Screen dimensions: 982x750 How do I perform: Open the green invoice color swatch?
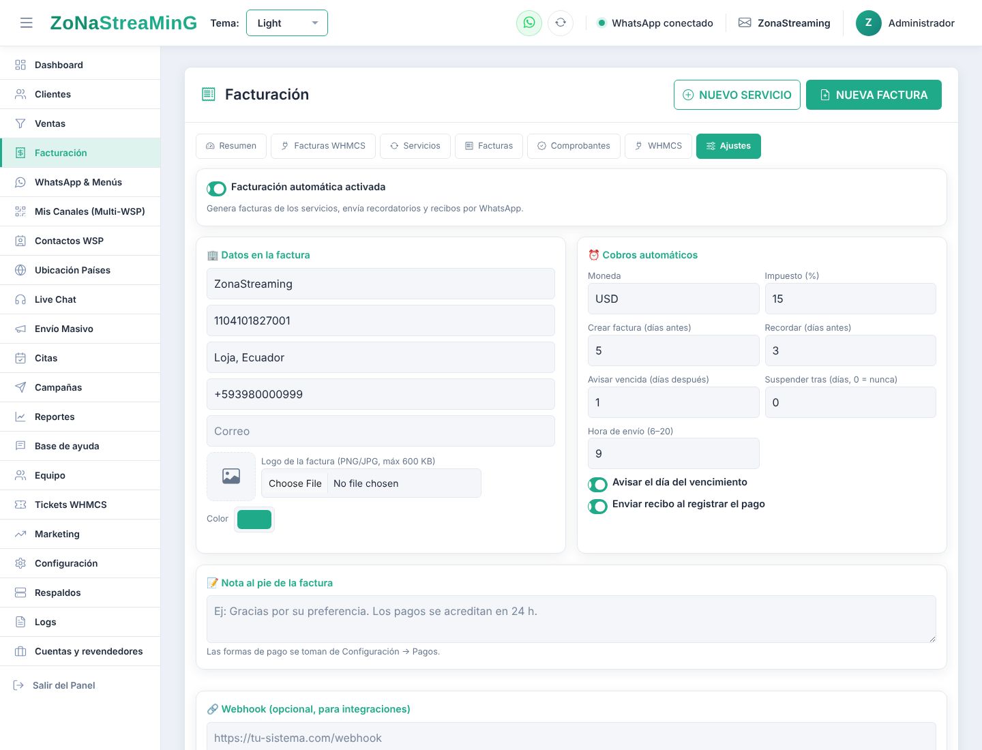tap(254, 520)
